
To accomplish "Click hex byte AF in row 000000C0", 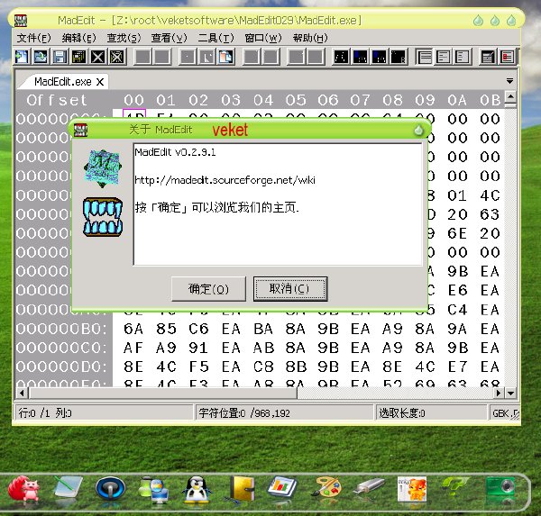I will click(x=133, y=348).
